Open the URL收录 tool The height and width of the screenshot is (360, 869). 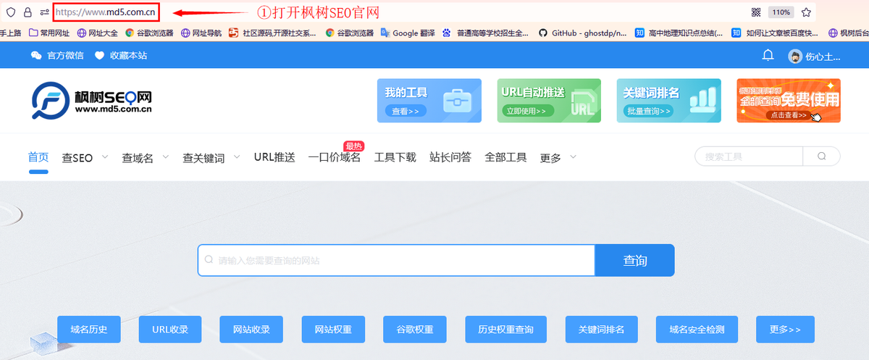click(x=170, y=330)
